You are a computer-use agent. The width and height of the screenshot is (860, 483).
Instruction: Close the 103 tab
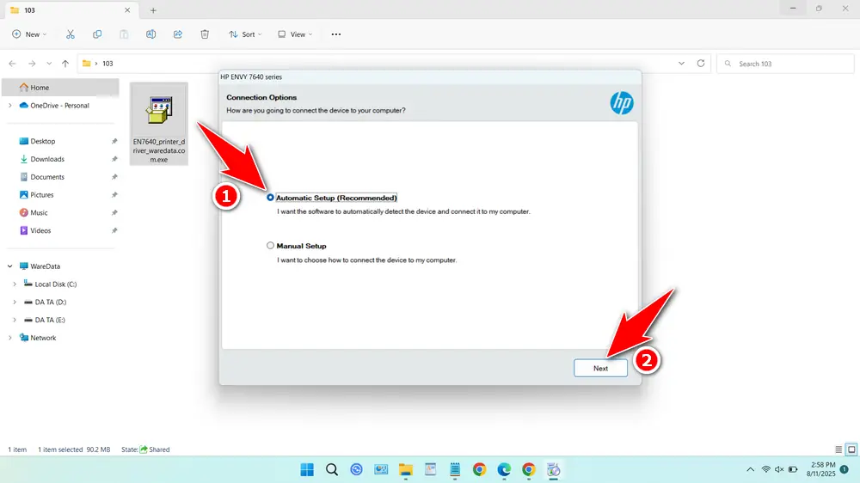click(127, 9)
